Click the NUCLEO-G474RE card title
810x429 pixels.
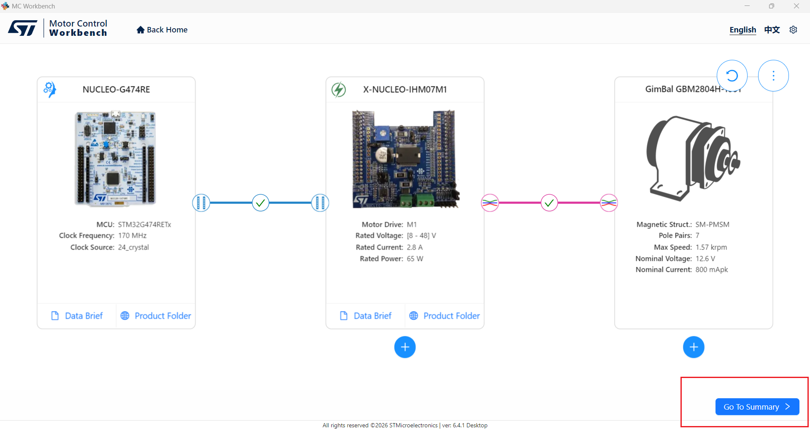point(116,89)
